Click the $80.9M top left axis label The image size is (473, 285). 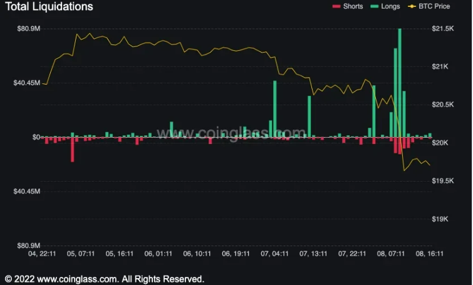point(29,29)
